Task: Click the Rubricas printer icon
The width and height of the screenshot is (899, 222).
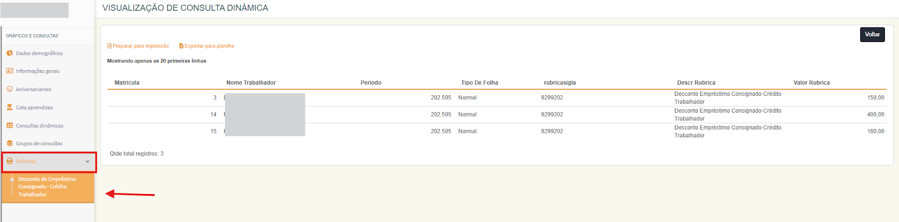Action: (10, 161)
